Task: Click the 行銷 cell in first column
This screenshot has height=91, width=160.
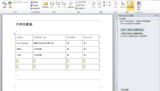Action: (24, 55)
